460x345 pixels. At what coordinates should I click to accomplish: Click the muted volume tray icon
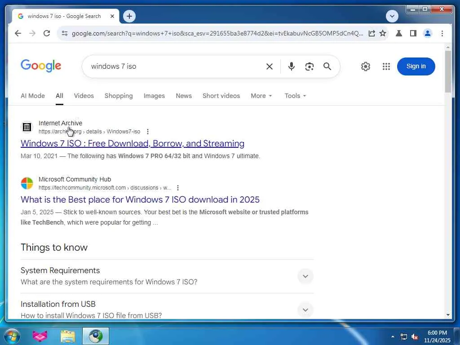pyautogui.click(x=415, y=337)
